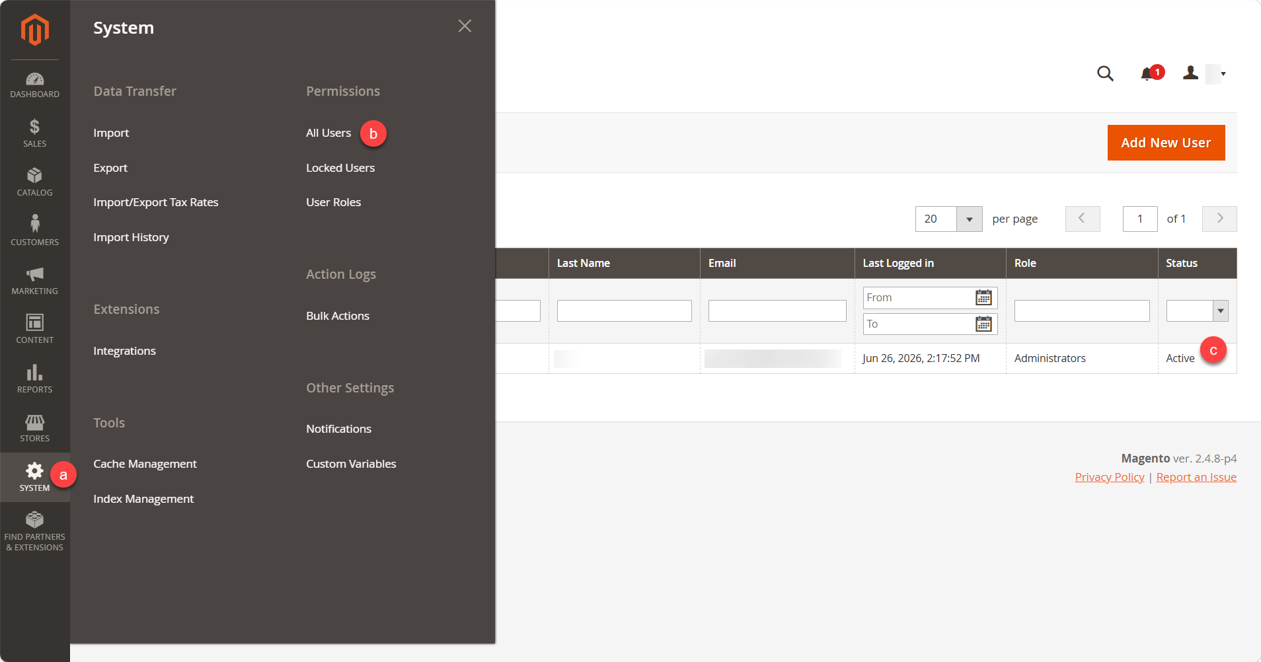Open Cache Management
The width and height of the screenshot is (1261, 662).
click(145, 464)
